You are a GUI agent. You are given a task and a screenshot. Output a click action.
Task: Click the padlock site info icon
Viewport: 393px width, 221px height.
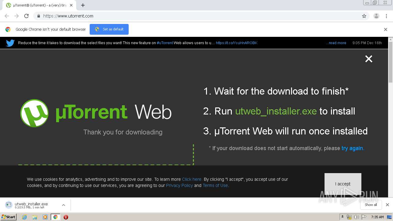pos(38,16)
